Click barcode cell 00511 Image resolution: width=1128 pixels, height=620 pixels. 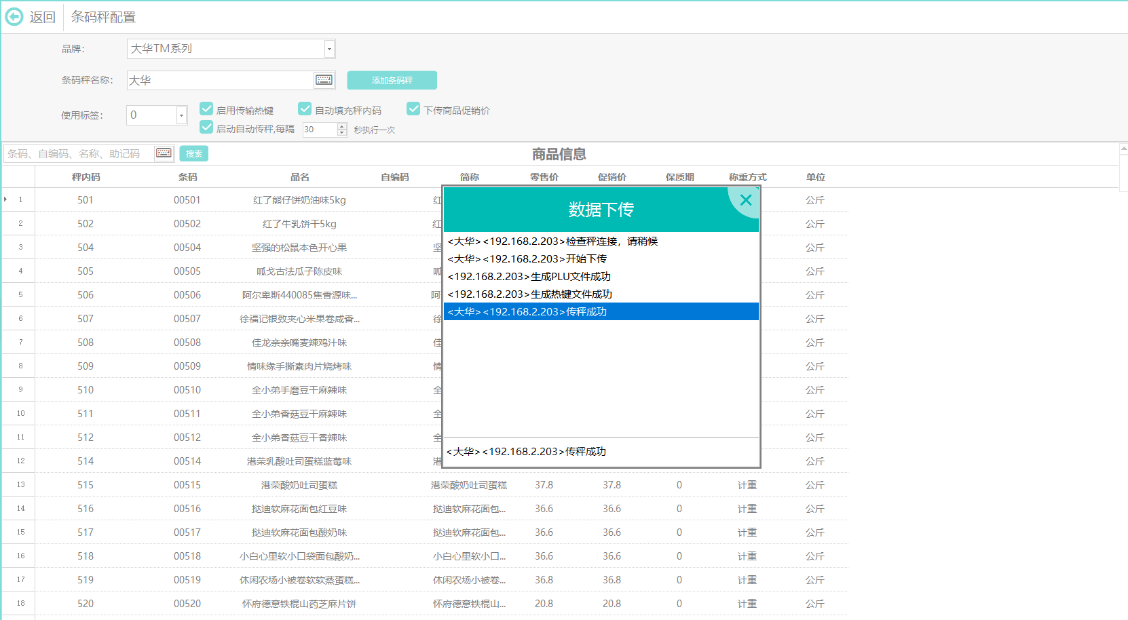187,414
